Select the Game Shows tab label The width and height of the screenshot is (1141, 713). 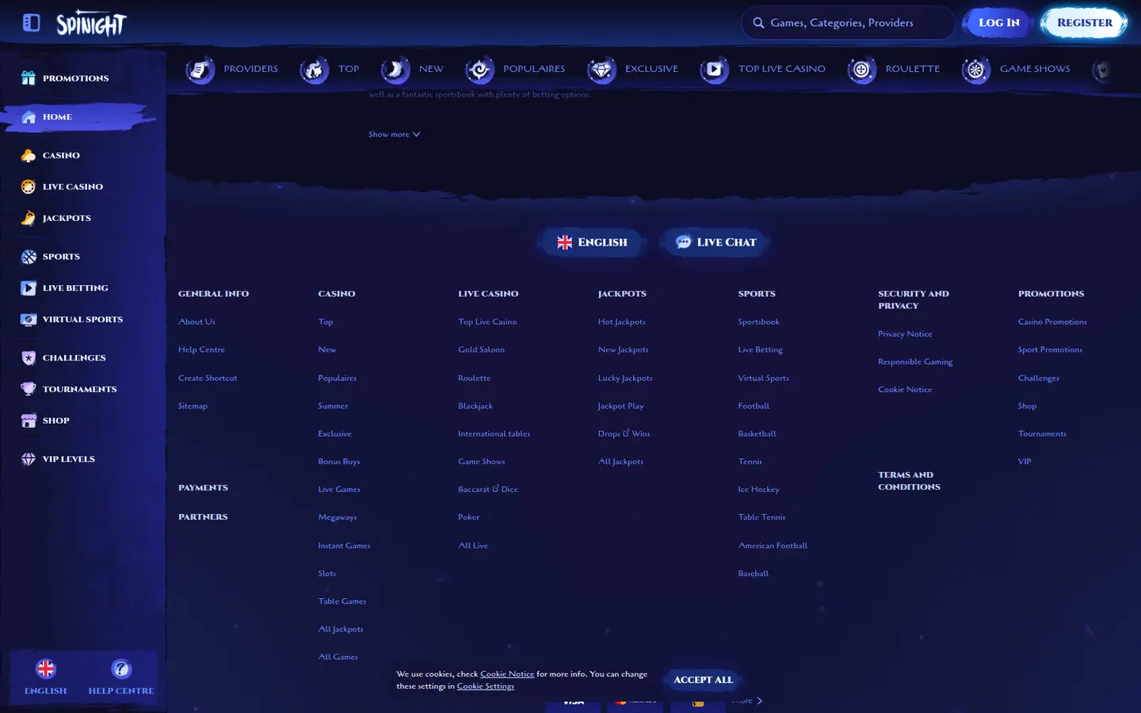point(1035,69)
